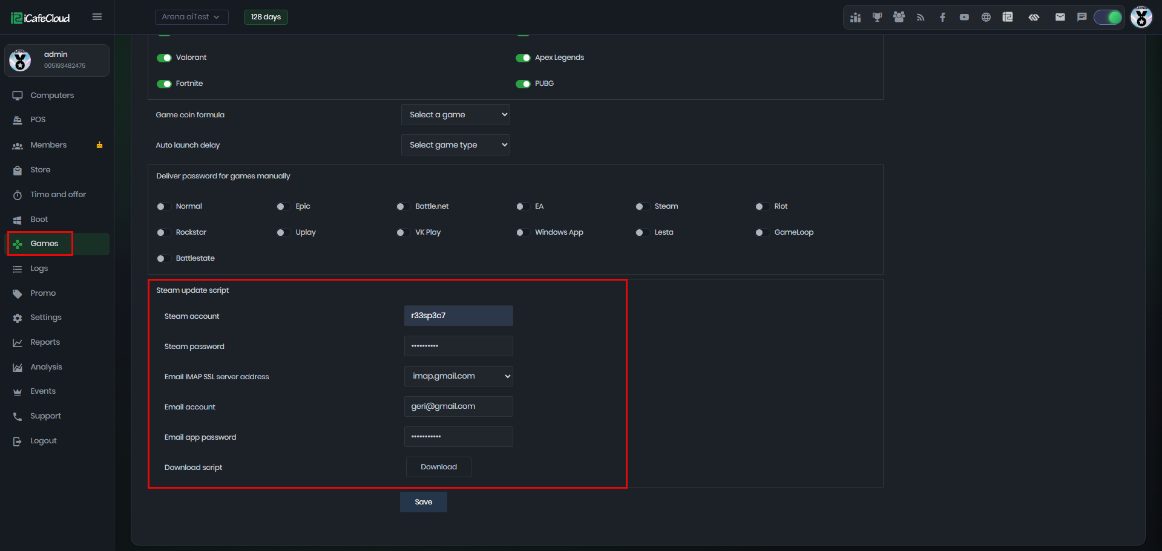
Task: Click the iCafeCloud square logo icon in top bar
Action: pyautogui.click(x=1008, y=18)
